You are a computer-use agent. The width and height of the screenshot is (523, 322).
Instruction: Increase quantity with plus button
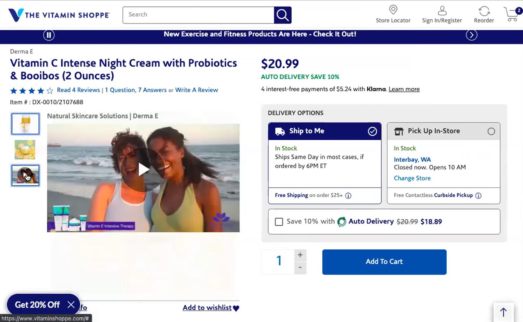point(300,255)
